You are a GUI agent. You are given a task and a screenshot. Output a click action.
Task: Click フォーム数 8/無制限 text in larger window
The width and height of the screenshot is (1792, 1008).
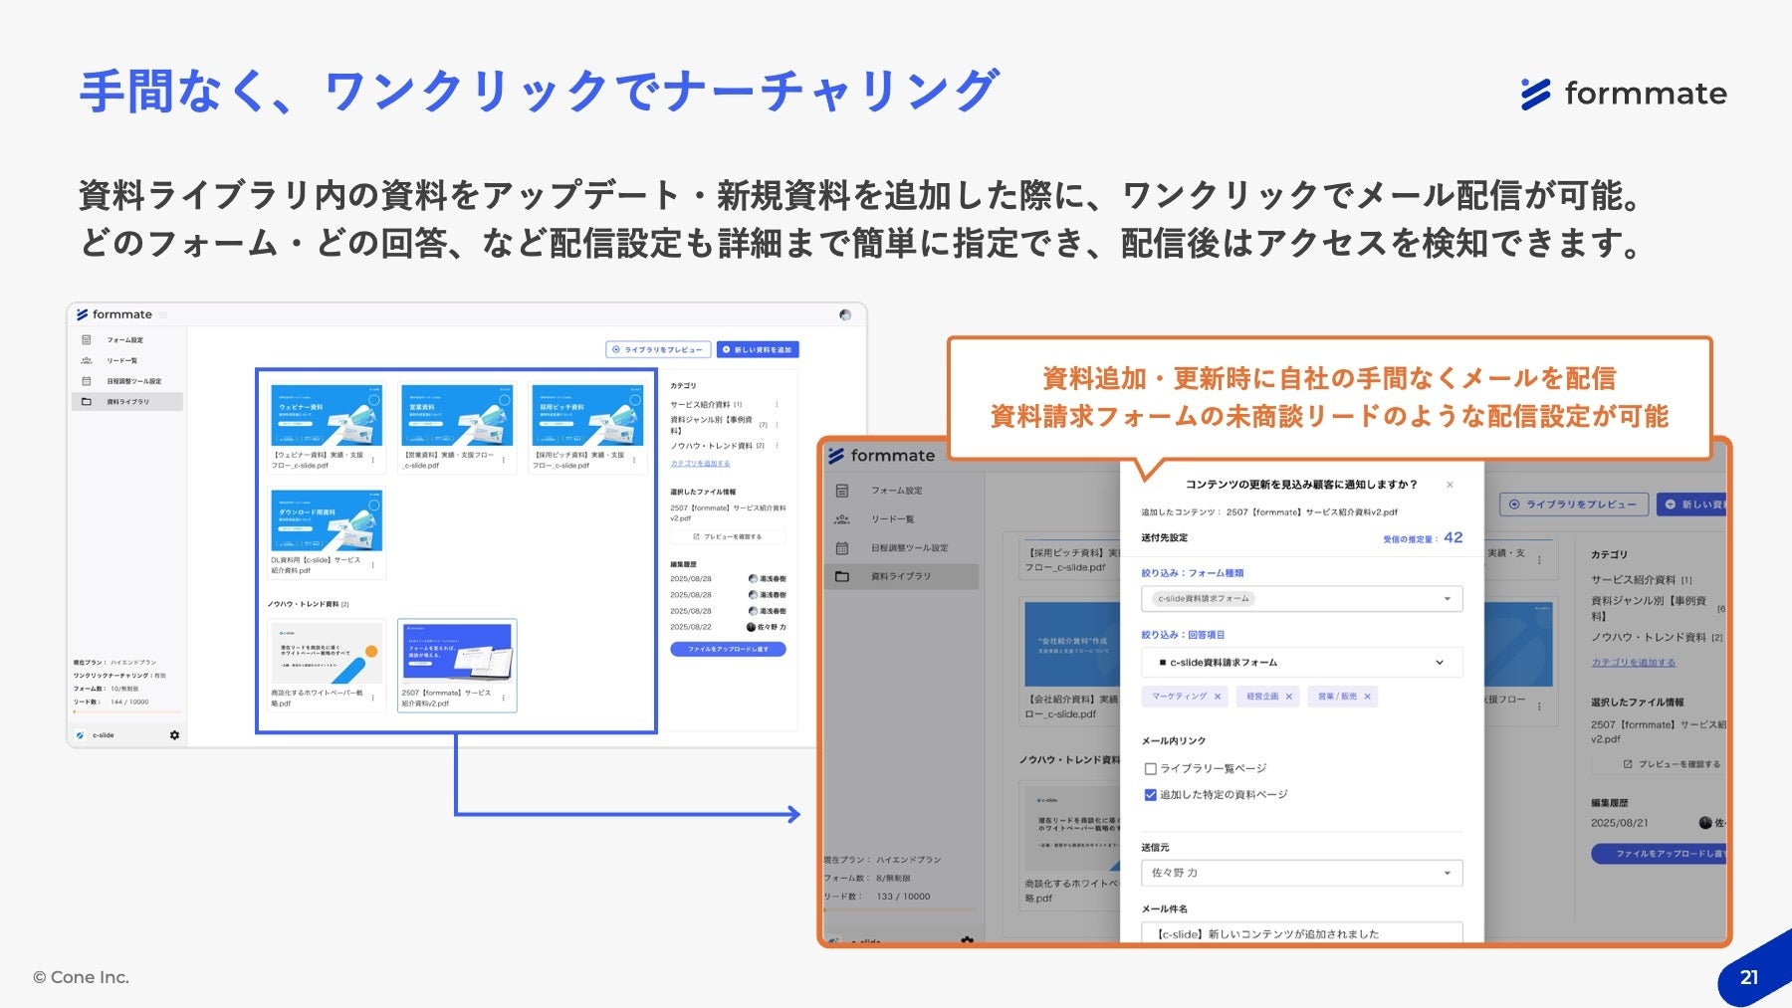point(867,879)
